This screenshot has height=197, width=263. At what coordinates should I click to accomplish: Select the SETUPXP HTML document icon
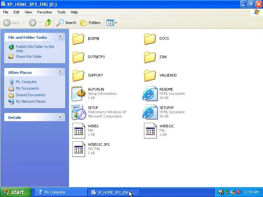tap(150, 112)
